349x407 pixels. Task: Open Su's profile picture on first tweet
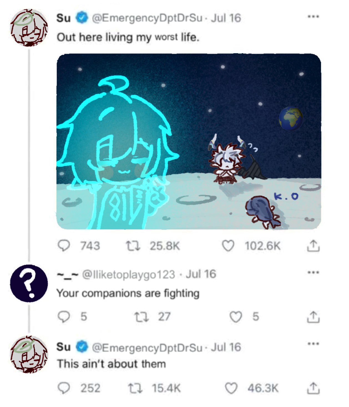tap(29, 27)
